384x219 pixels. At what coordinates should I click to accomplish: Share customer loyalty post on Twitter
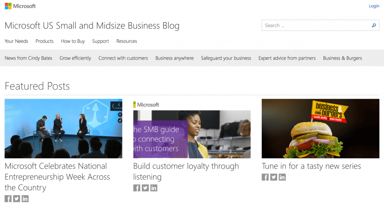(145, 188)
